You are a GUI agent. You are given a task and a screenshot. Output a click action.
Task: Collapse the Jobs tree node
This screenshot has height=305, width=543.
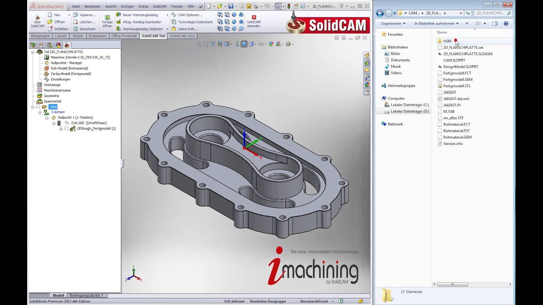click(x=33, y=107)
